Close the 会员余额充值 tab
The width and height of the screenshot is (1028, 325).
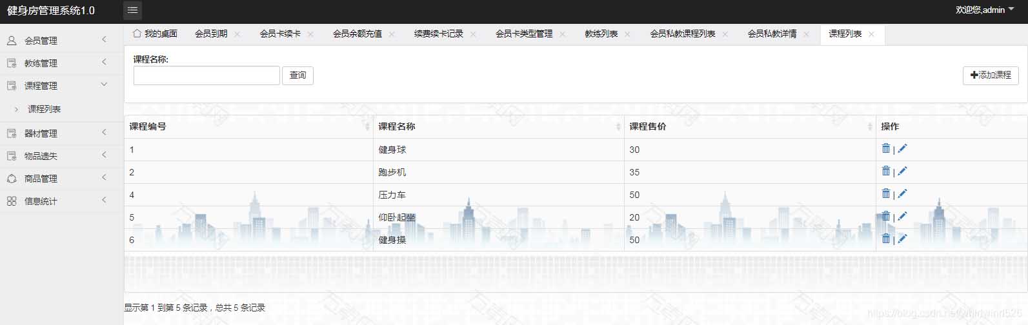pyautogui.click(x=392, y=34)
